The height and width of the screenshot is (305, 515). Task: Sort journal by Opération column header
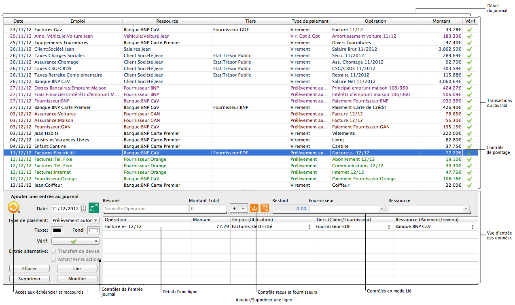[x=375, y=21]
